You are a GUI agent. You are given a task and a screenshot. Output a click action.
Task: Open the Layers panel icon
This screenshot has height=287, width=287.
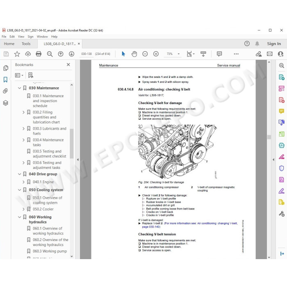[x=5, y=103]
